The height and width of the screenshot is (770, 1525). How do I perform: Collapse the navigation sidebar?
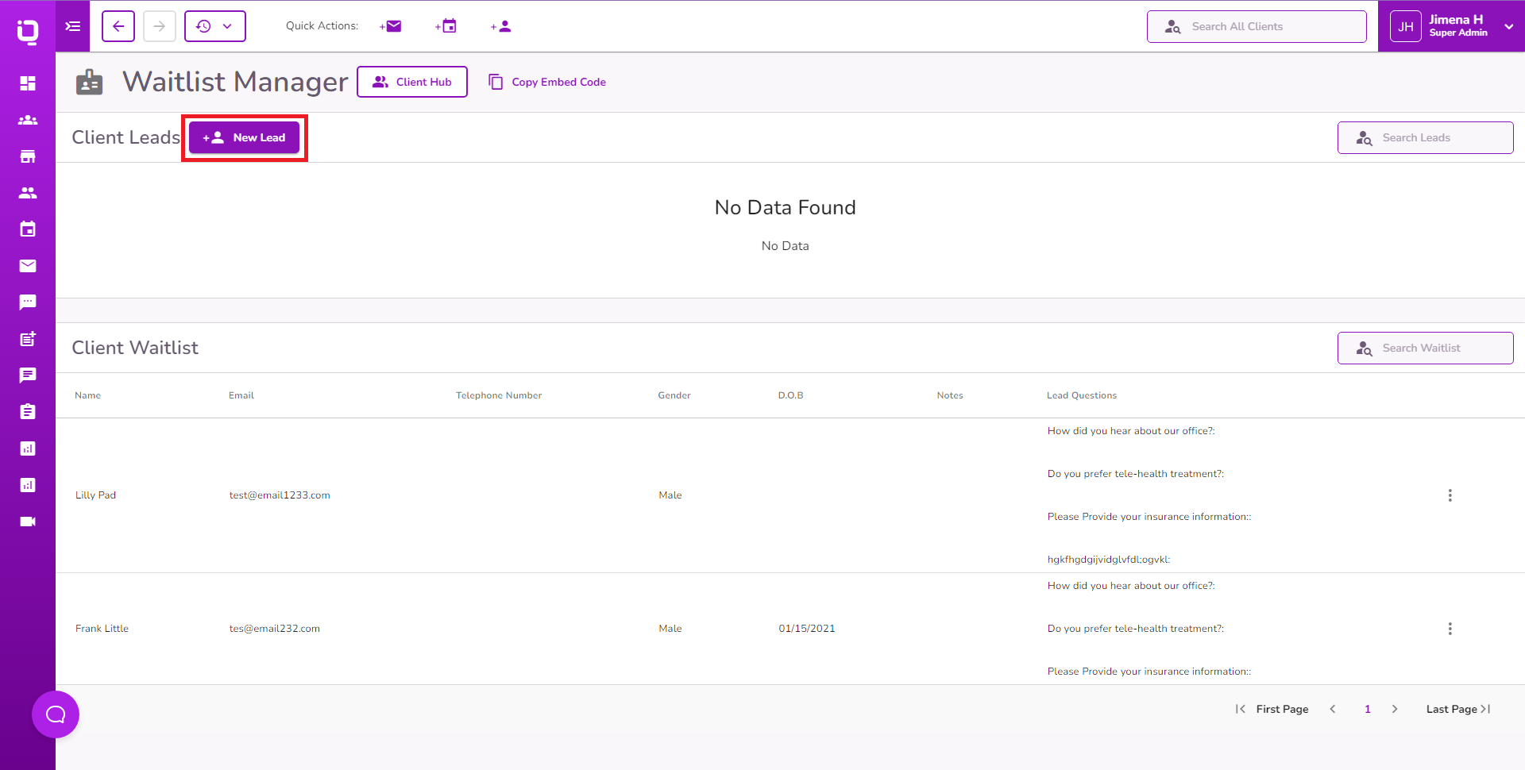point(72,26)
